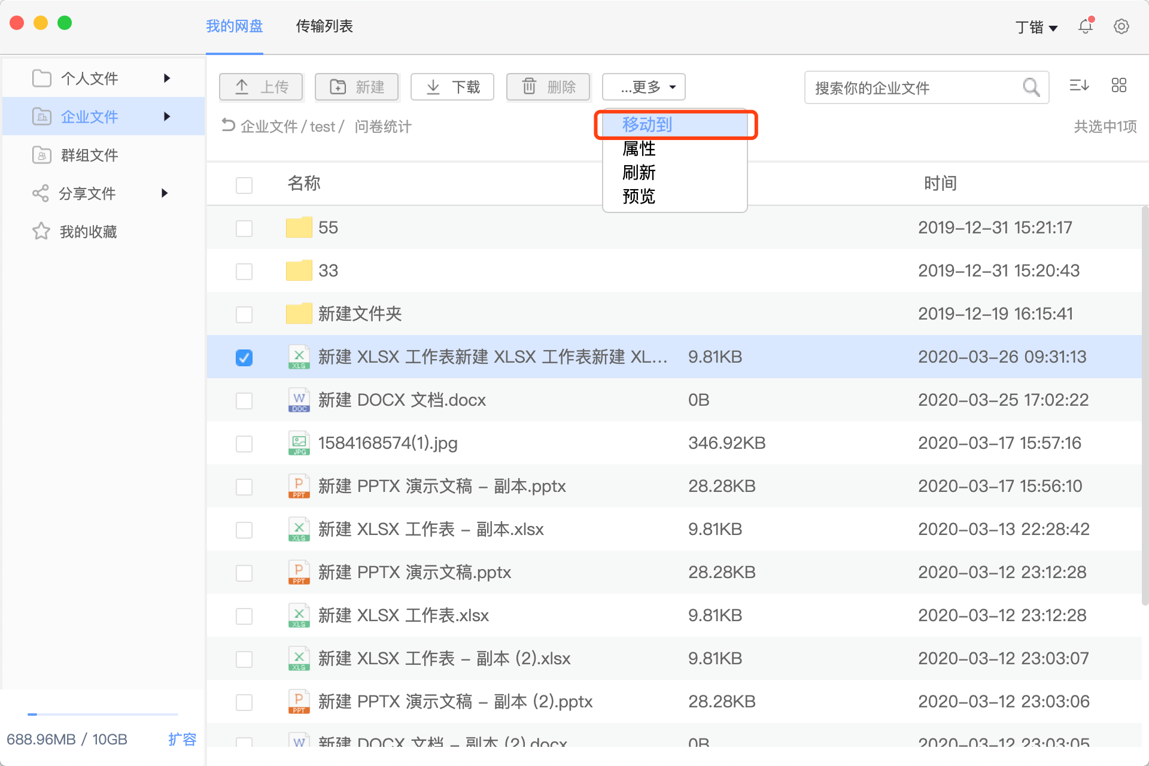This screenshot has width=1149, height=766.
Task: Switch to 传输列表 tab
Action: (x=324, y=26)
